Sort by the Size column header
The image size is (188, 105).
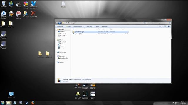coord(122,29)
